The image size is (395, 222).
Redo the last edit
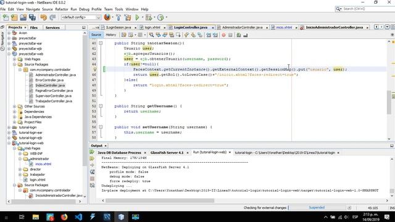tap(52, 17)
